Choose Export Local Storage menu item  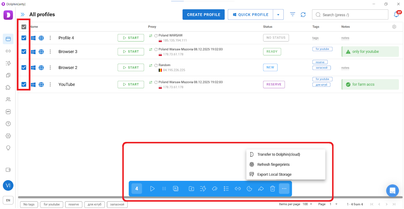point(274,174)
